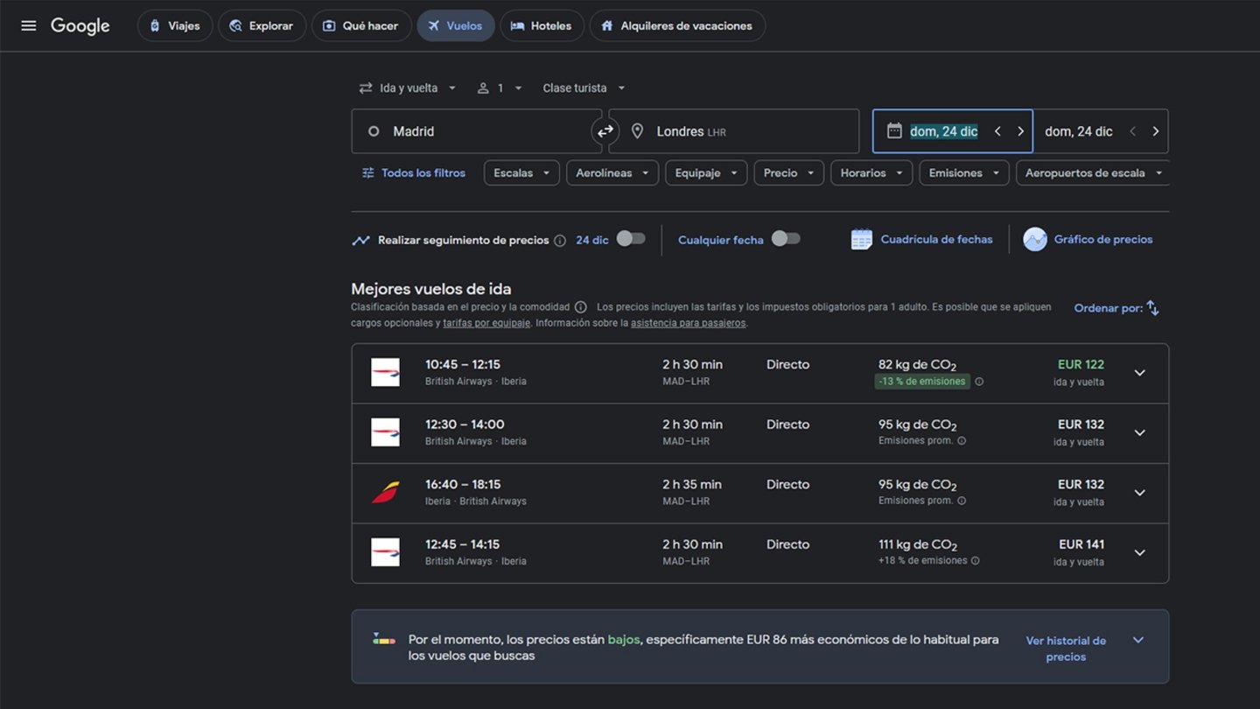Expand the 12:30 – 14:00 flight details
Screen dimensions: 1260x709
click(x=1139, y=432)
